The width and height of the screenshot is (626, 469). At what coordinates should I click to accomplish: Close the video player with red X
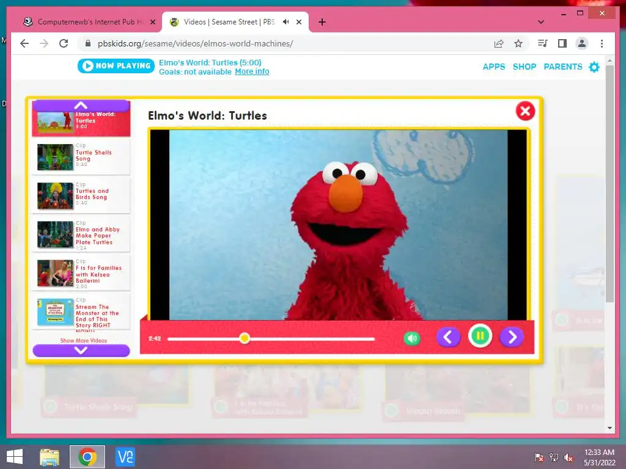[x=525, y=111]
